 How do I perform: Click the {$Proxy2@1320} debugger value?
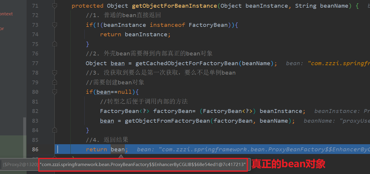(x=20, y=165)
